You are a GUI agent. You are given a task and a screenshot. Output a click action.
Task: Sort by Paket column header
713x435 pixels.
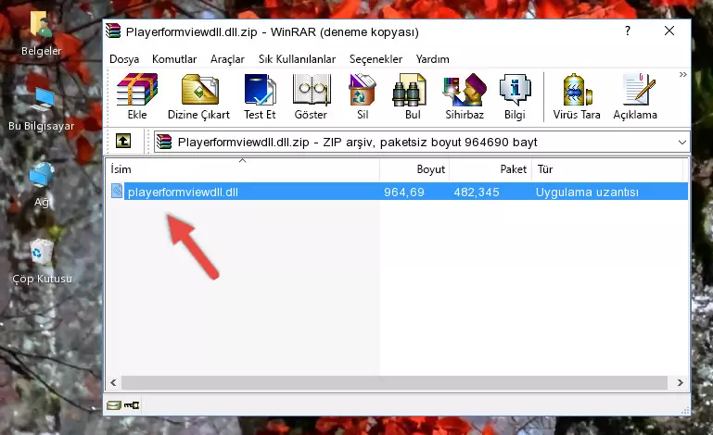pos(490,169)
